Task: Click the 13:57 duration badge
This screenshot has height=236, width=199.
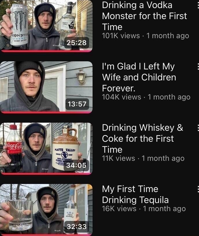Action: tap(77, 104)
